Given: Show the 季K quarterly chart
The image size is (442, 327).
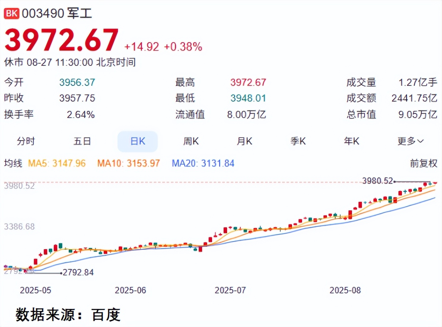Looking at the screenshot, I should point(298,141).
